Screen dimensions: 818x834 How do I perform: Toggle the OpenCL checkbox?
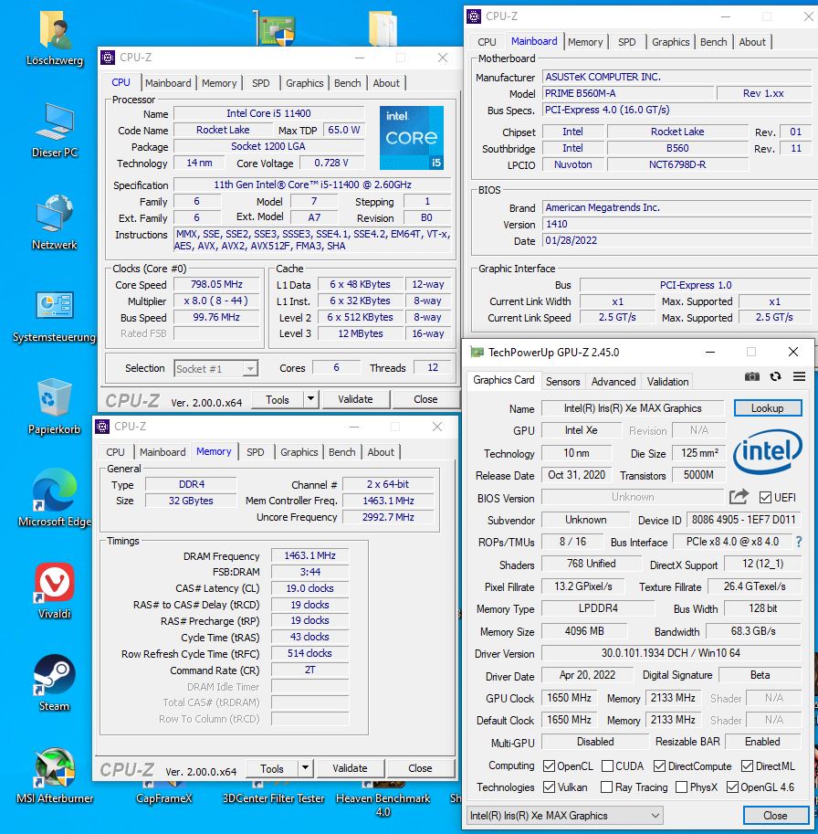(549, 765)
